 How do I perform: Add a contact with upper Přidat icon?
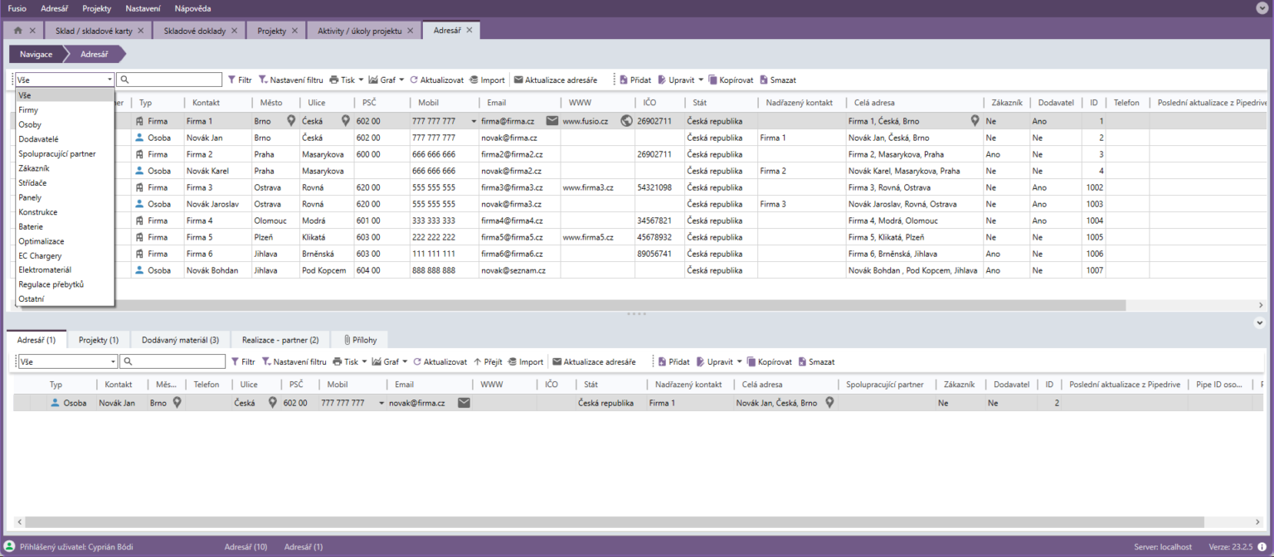point(624,80)
